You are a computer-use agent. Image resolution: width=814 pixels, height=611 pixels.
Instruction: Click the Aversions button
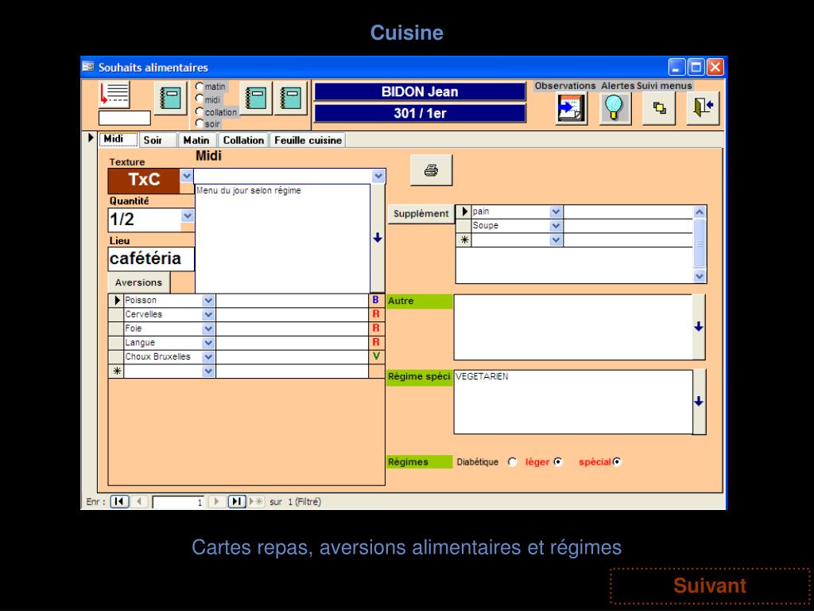point(138,282)
